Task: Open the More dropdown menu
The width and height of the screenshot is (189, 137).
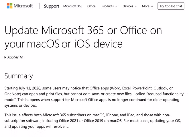Action: click(x=147, y=6)
